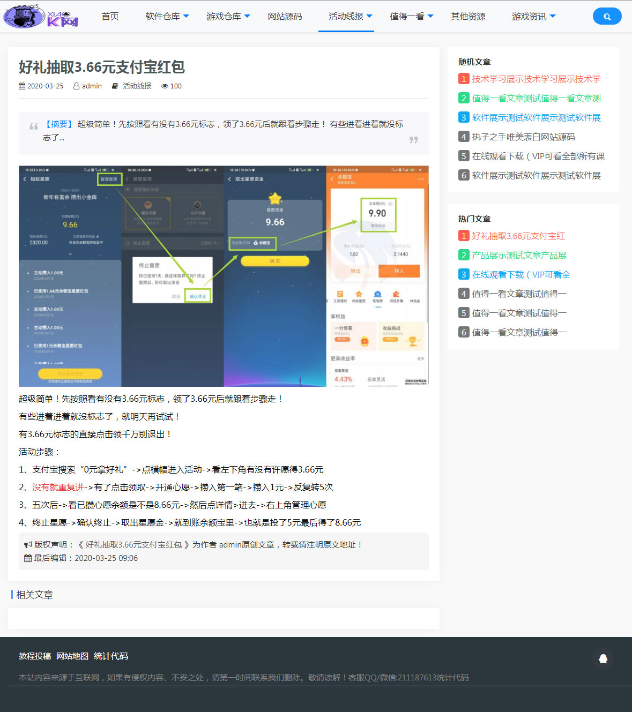
Task: Open hot article 5 值得一看文章测试值得一
Action: pyautogui.click(x=519, y=313)
